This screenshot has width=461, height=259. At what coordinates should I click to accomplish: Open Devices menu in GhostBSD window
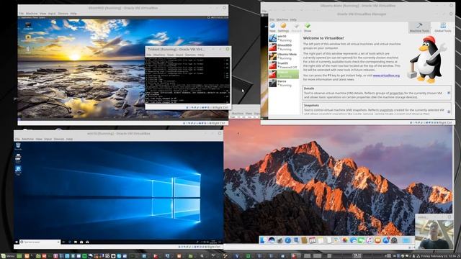[x=63, y=14]
